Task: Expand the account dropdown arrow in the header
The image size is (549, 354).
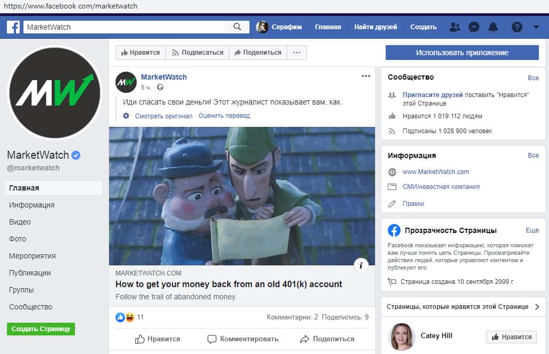Action: click(x=536, y=27)
